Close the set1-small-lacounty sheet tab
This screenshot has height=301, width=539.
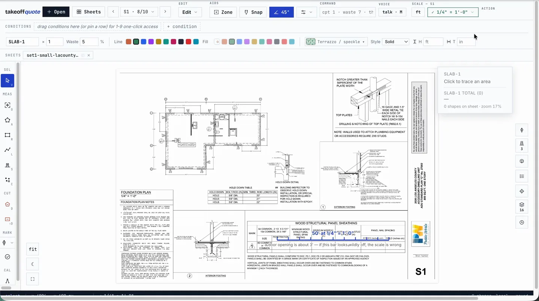(89, 55)
